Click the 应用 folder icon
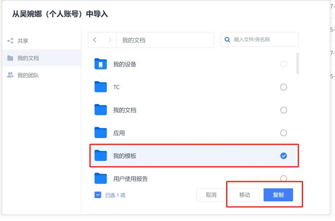335x221 pixels. tap(100, 133)
